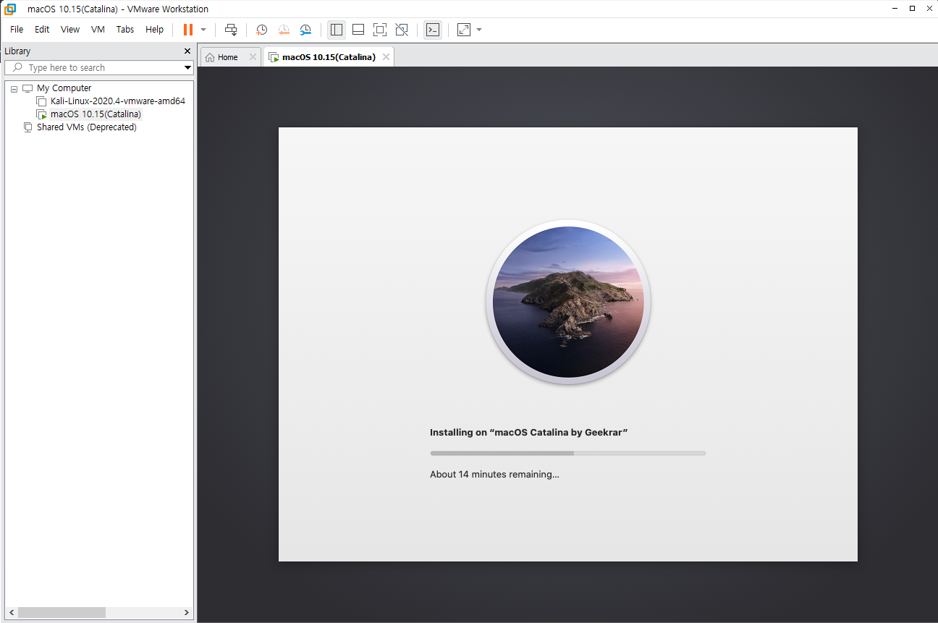
Task: Select Shared VMs (Deprecated) in the library
Action: coord(87,127)
